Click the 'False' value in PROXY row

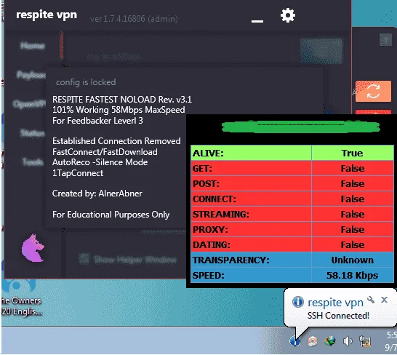tap(353, 229)
